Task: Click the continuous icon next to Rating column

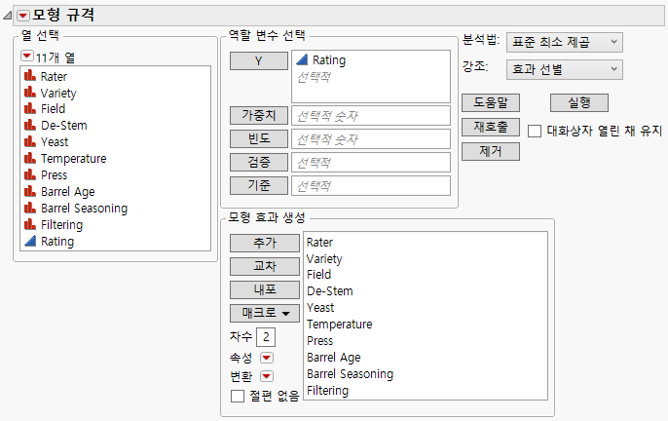Action: coord(30,242)
